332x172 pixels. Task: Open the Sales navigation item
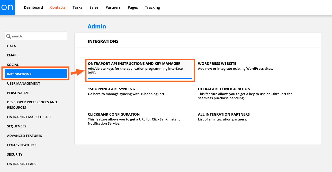pos(94,7)
